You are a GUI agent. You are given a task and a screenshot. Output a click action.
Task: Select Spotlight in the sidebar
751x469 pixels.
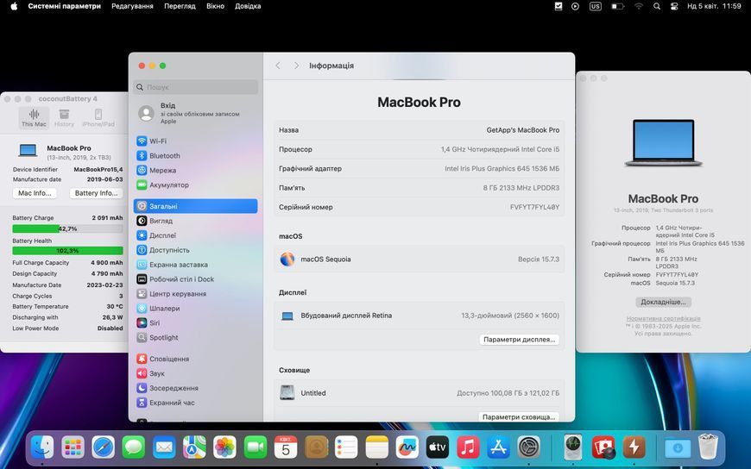click(195, 337)
